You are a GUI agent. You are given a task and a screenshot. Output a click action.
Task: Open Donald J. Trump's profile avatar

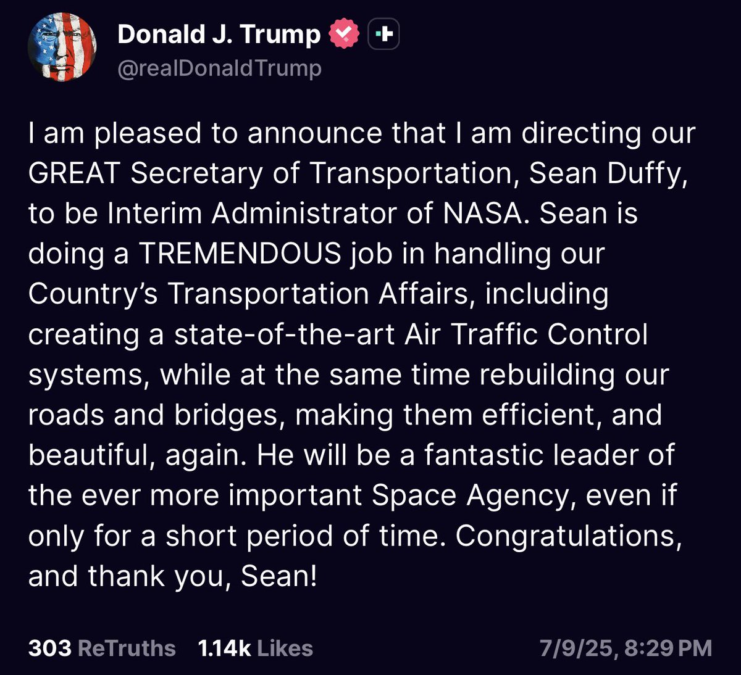click(62, 48)
